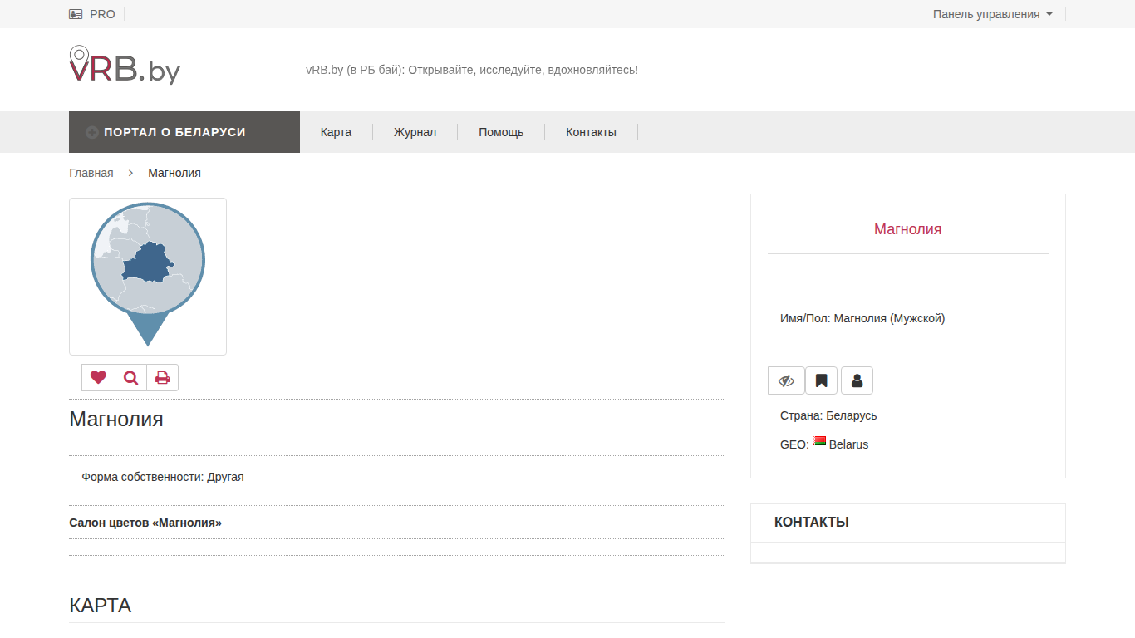
Task: Open the Магнолия title link in sidebar
Action: (908, 228)
